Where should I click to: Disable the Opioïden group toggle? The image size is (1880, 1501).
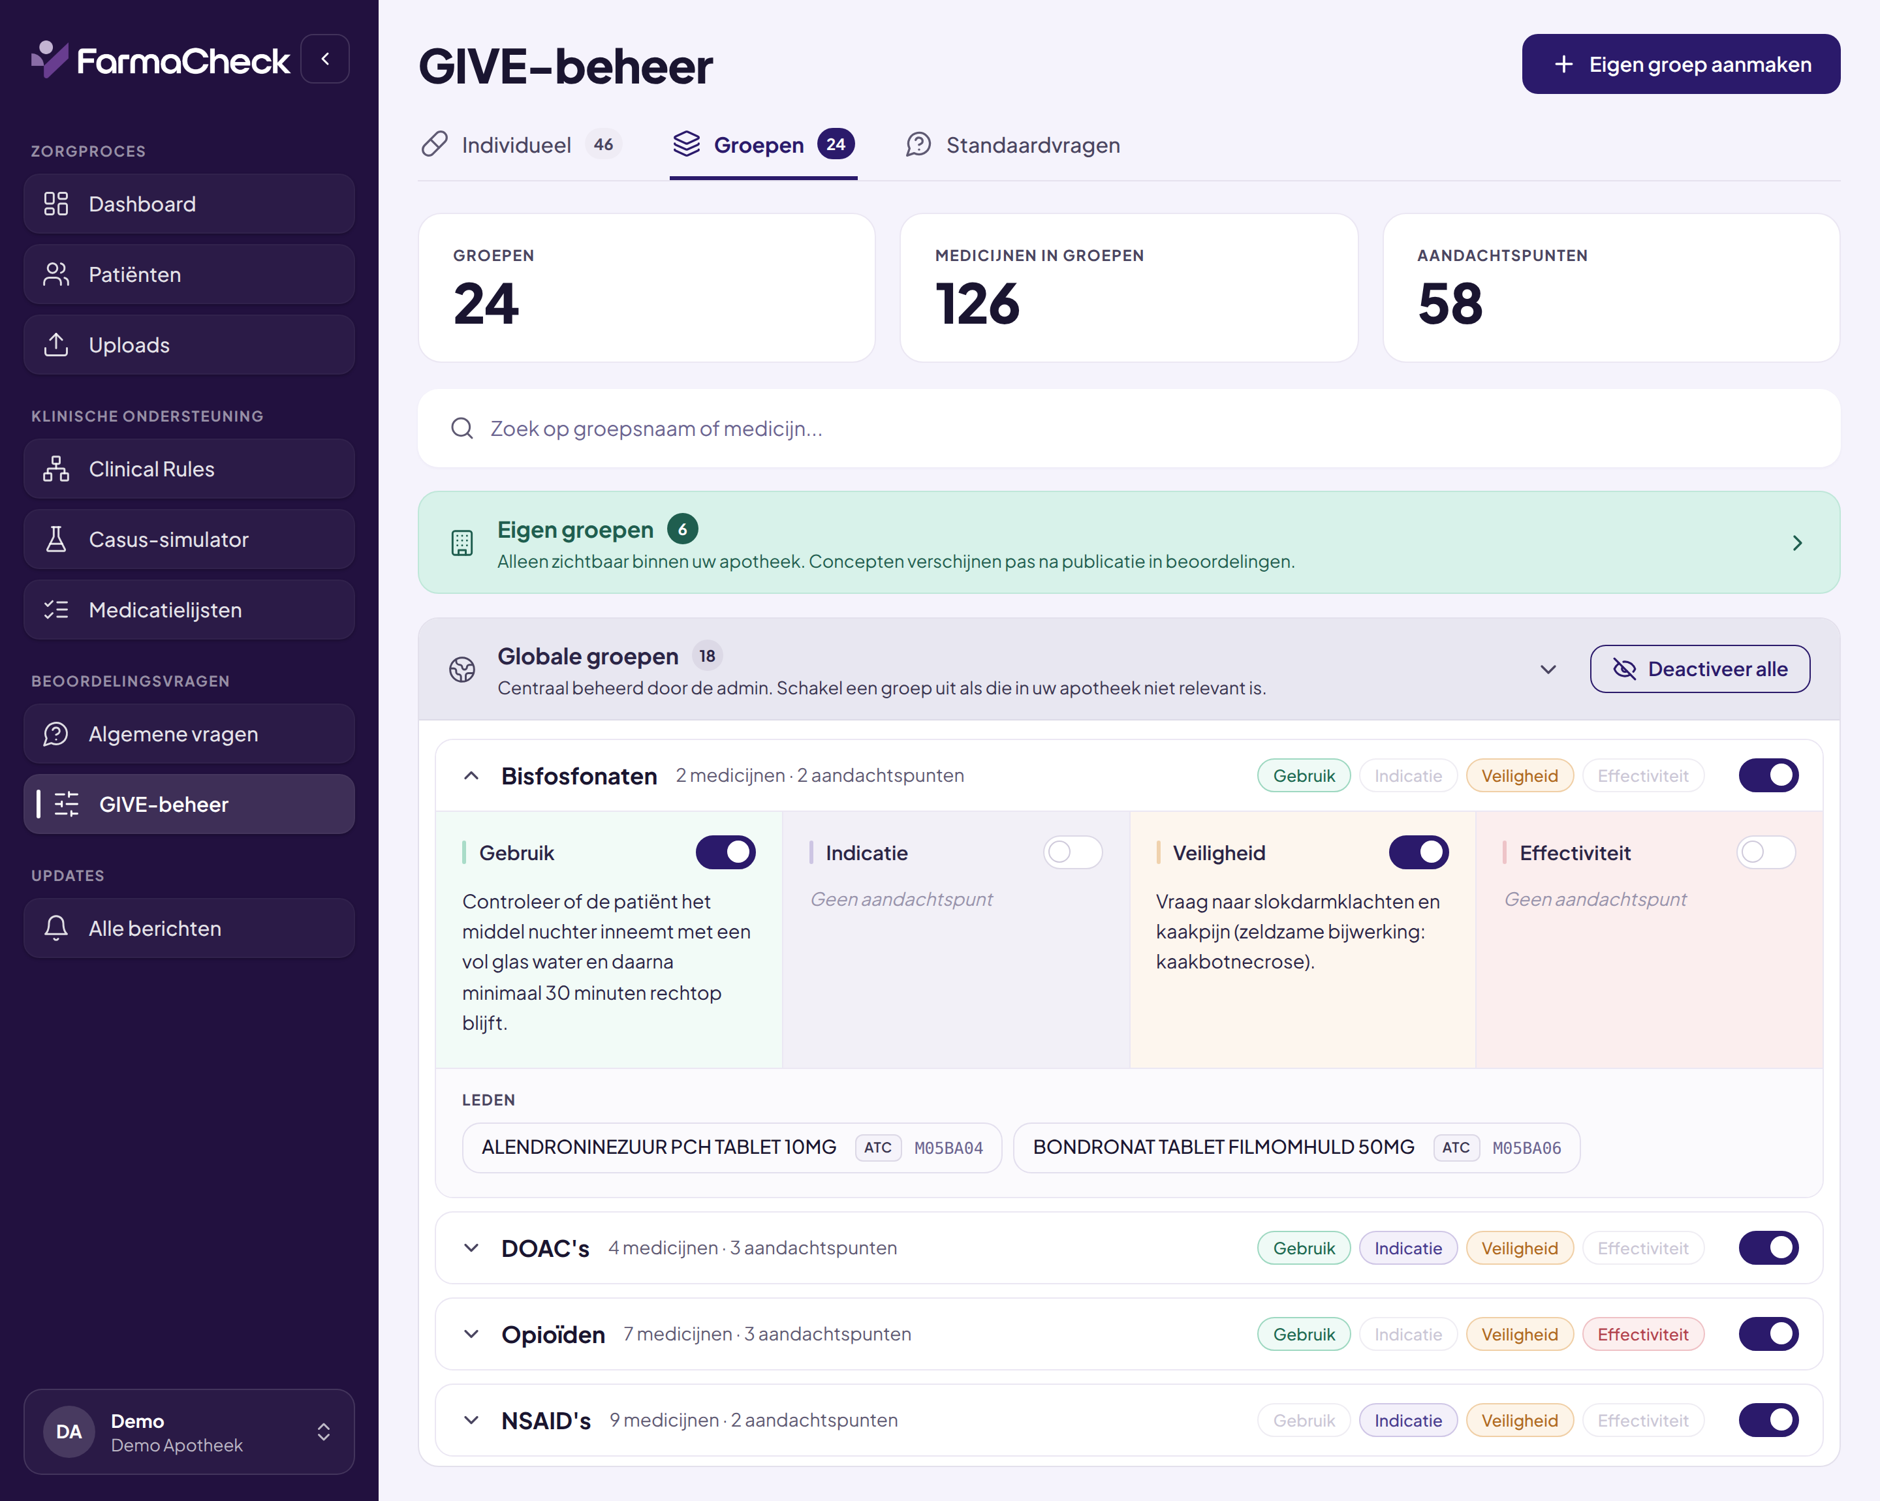1768,1334
